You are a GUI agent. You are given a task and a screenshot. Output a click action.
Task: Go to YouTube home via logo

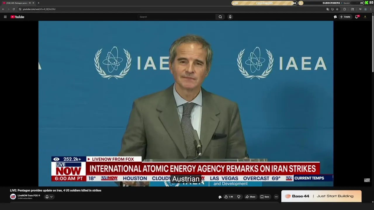[17, 17]
